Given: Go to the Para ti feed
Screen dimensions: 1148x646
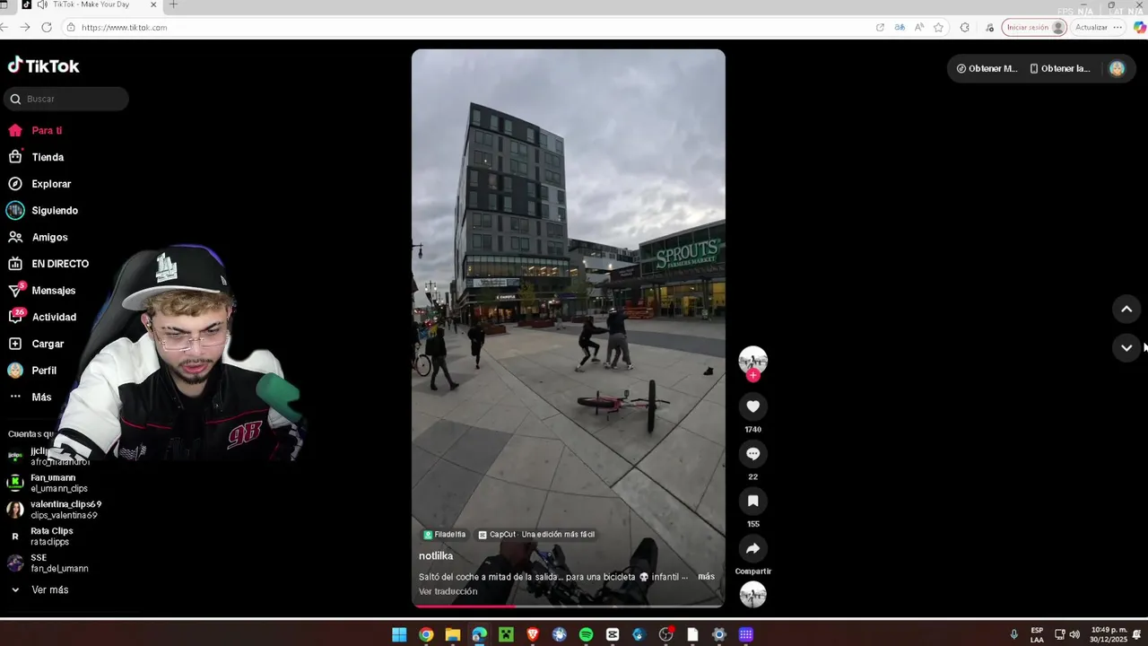Looking at the screenshot, I should (36, 131).
